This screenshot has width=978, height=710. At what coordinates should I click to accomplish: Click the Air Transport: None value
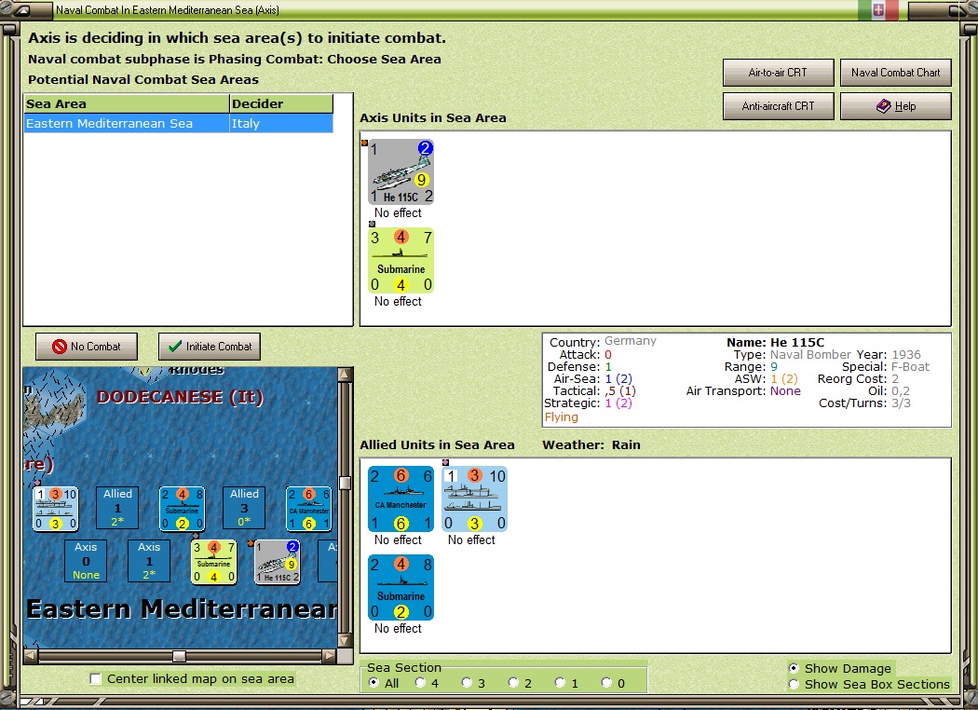[x=785, y=391]
